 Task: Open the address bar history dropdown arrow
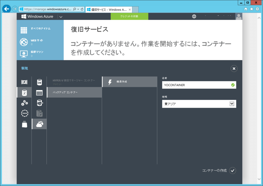click(78, 9)
